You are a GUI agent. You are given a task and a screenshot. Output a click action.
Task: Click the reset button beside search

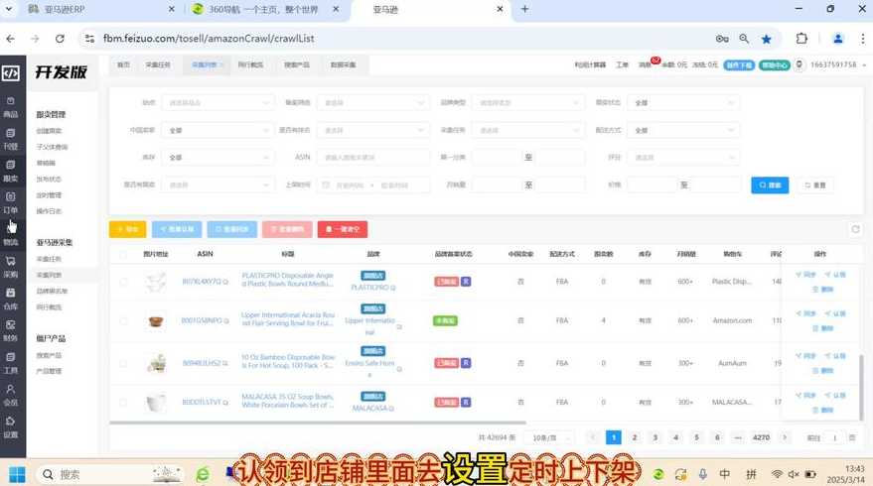(815, 185)
